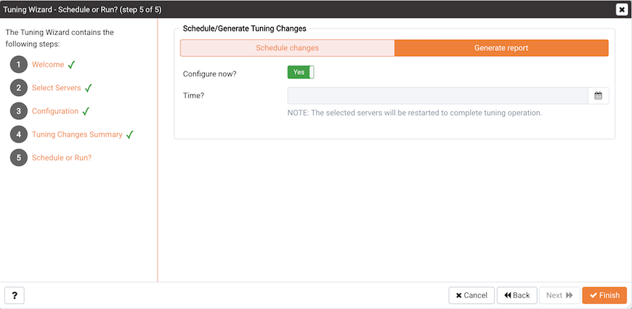This screenshot has width=632, height=309.
Task: Click step number 2 circle
Action: [19, 88]
